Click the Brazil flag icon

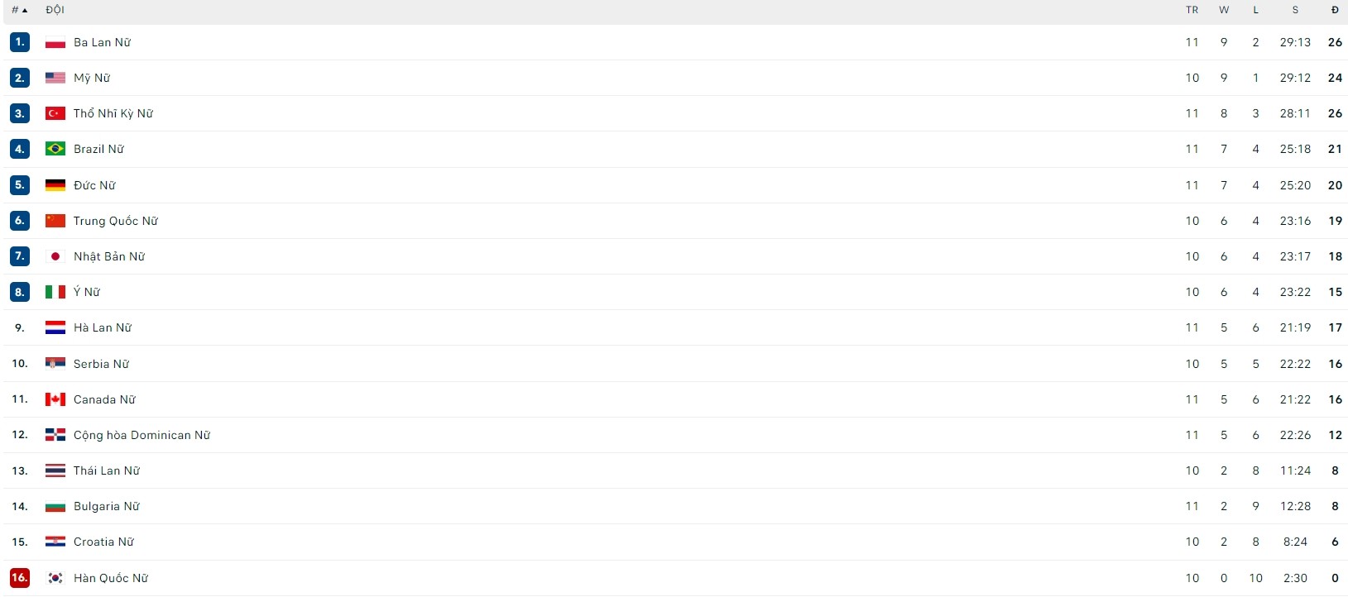[55, 149]
